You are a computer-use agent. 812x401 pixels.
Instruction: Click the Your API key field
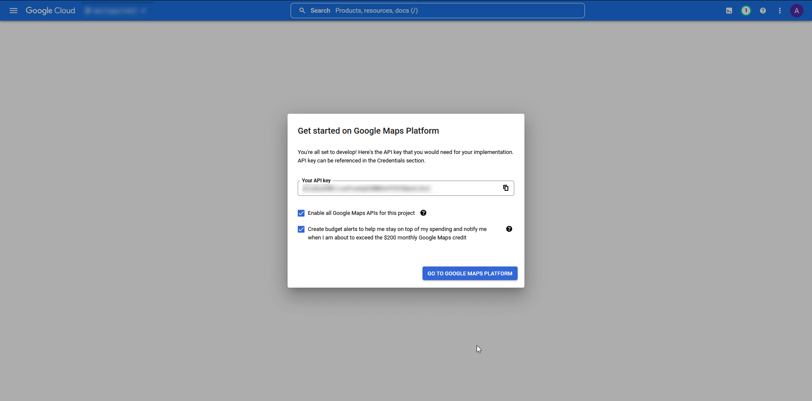[398, 188]
